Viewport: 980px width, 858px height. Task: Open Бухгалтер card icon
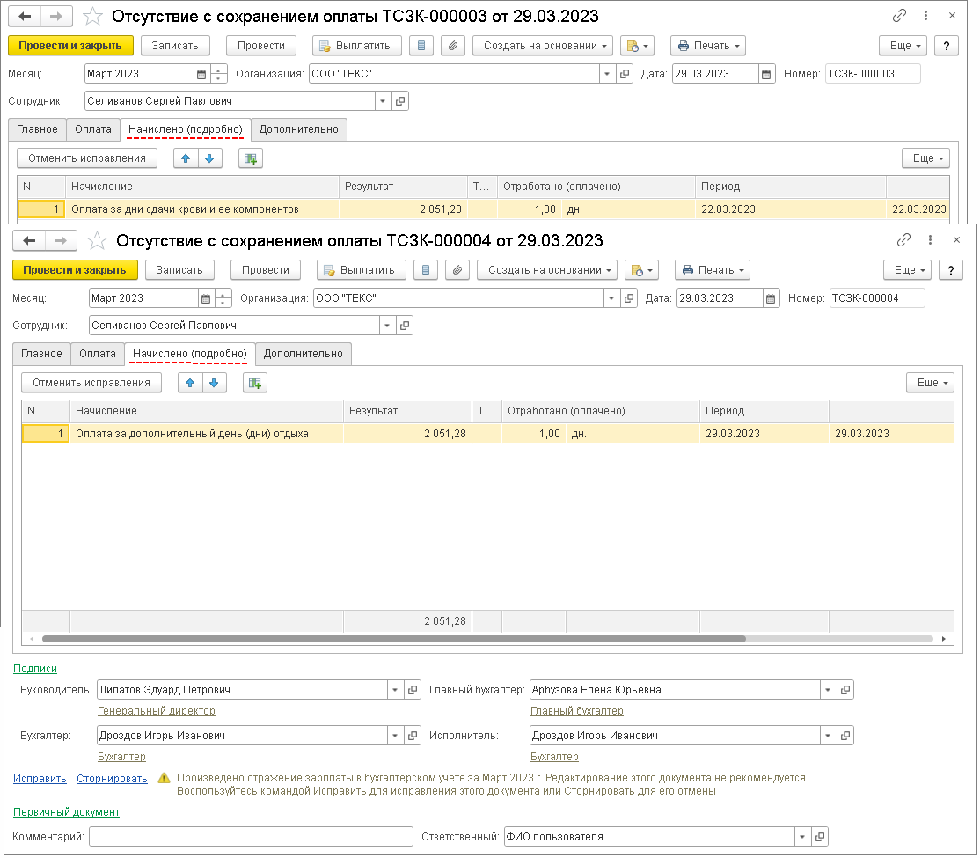[413, 736]
